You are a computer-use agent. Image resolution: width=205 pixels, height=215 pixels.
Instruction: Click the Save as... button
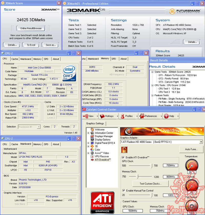pyautogui.click(x=51, y=45)
